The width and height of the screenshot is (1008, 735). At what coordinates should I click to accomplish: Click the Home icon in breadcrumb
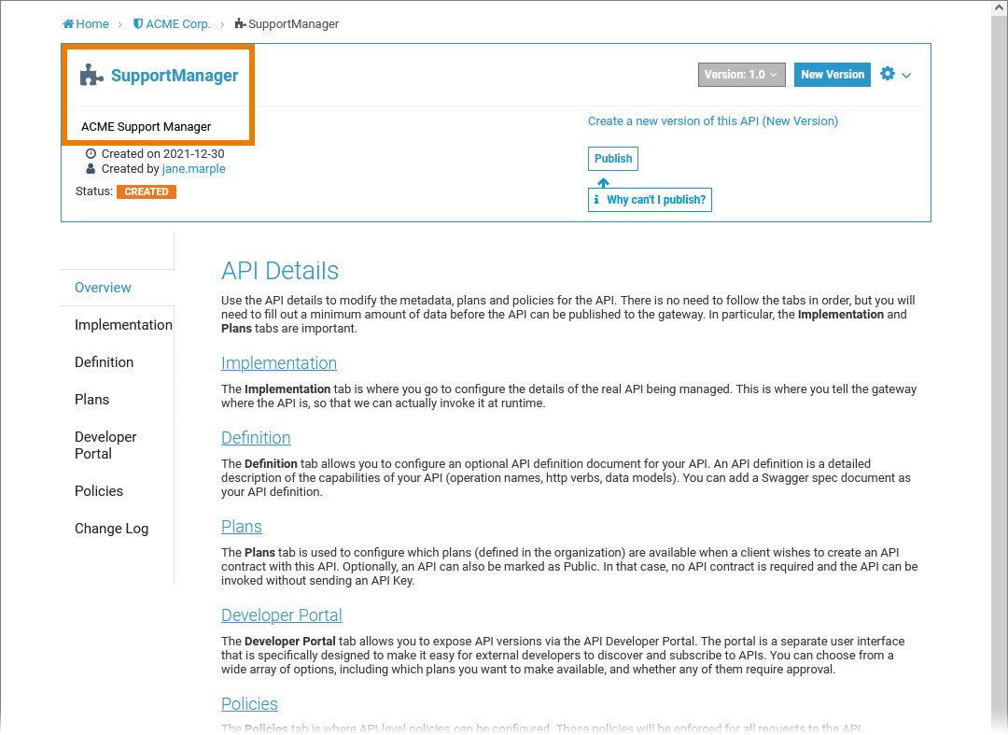point(68,23)
